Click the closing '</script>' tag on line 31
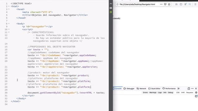This screenshot has height=111, width=198. tap(28, 96)
